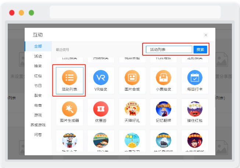Show the 问卷 category
This screenshot has height=168, width=240.
click(x=38, y=135)
